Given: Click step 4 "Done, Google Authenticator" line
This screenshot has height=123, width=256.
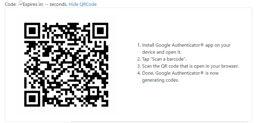Looking at the screenshot, I should point(178,73).
